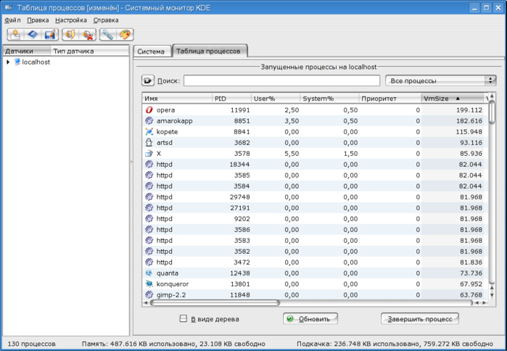Open the Все процессы filter dropdown
507x351 pixels.
pyautogui.click(x=441, y=80)
